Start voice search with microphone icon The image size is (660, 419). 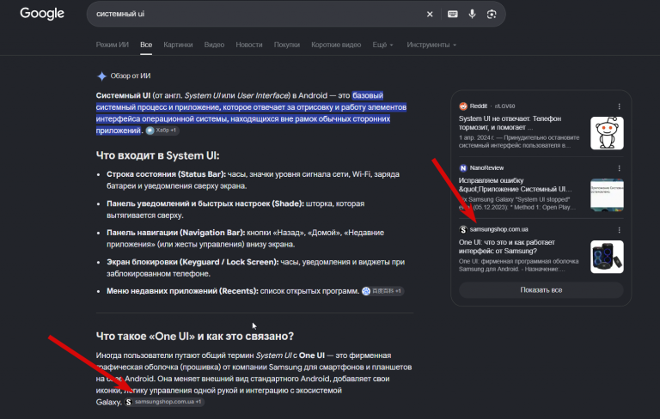pos(473,14)
